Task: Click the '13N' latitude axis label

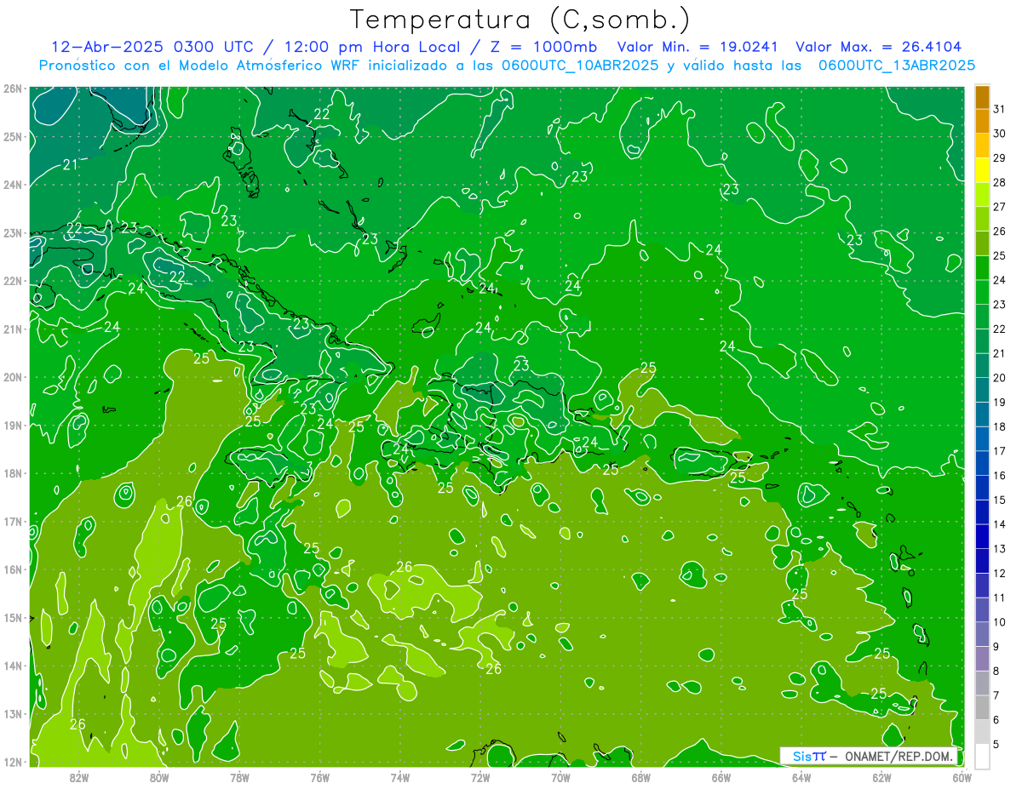Action: (13, 714)
